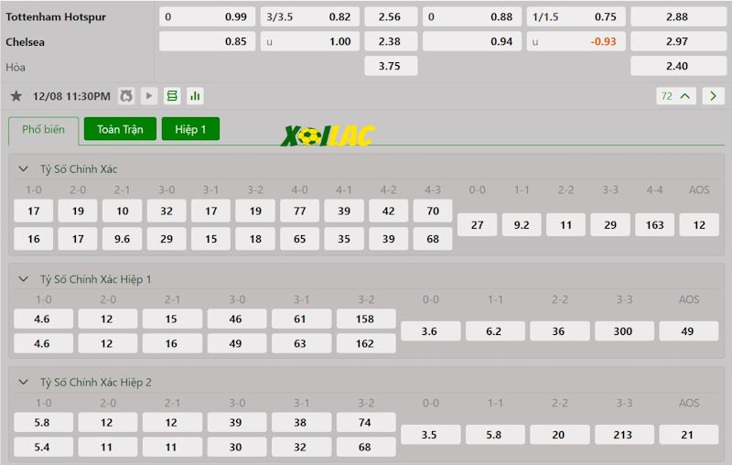Pick first-half 1-1 odds 6.2
Screen dimensions: 732x465
point(495,331)
